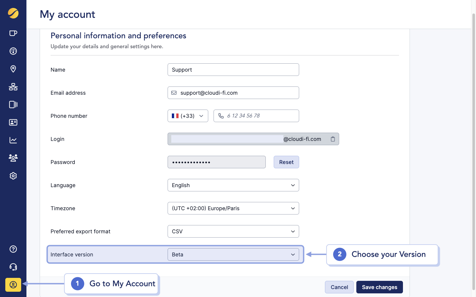The height and width of the screenshot is (297, 476).
Task: Open the highlighted My Account icon
Action: tap(13, 284)
